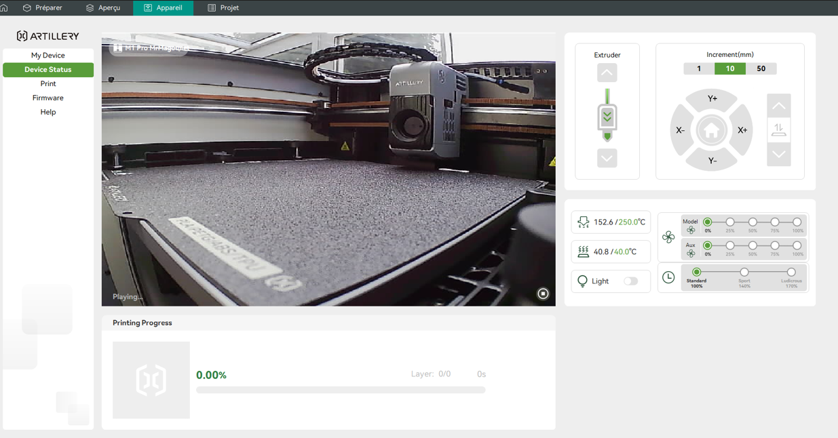838x438 pixels.
Task: Click the 0.00% progress value
Action: pyautogui.click(x=211, y=375)
